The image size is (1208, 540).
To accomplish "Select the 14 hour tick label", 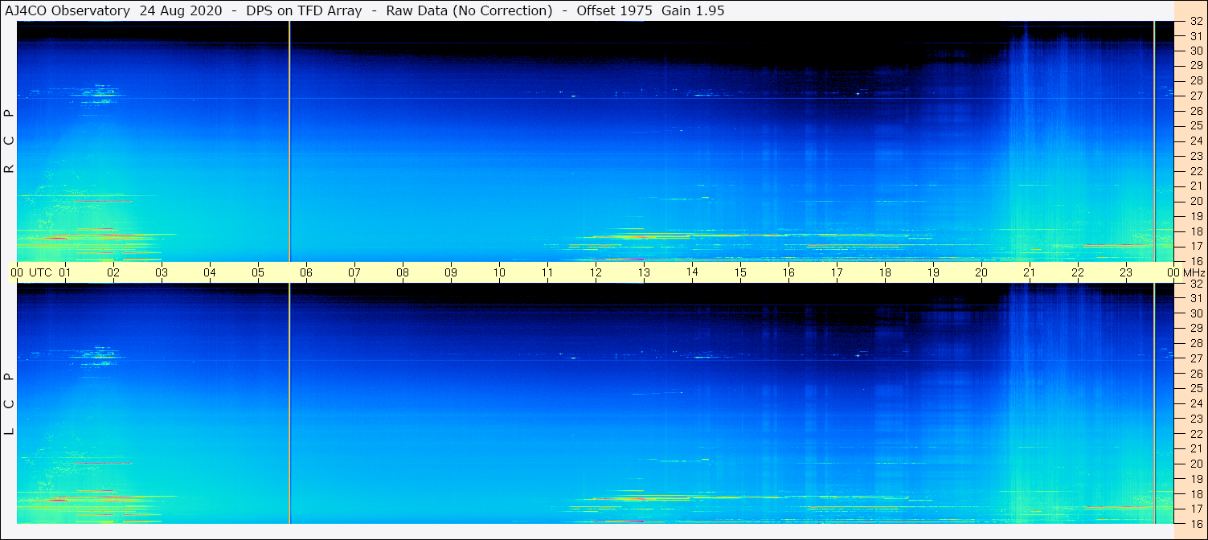I will point(692,272).
